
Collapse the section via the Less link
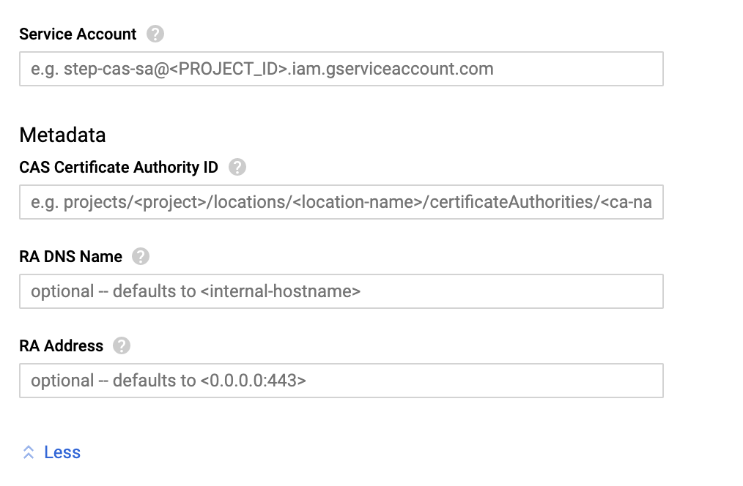pyautogui.click(x=62, y=452)
